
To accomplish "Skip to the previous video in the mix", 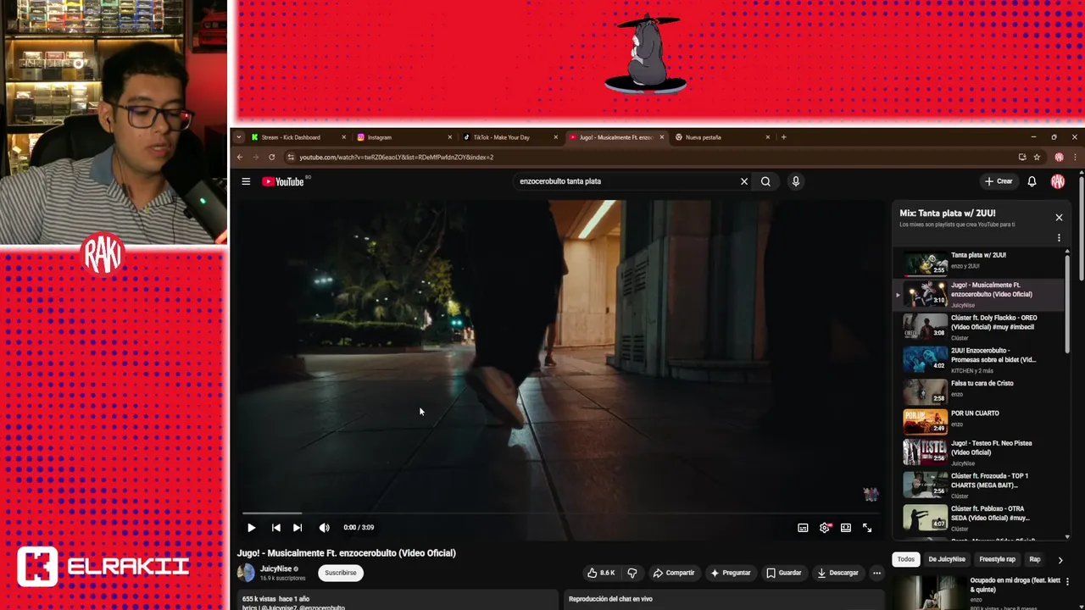I will (x=275, y=528).
